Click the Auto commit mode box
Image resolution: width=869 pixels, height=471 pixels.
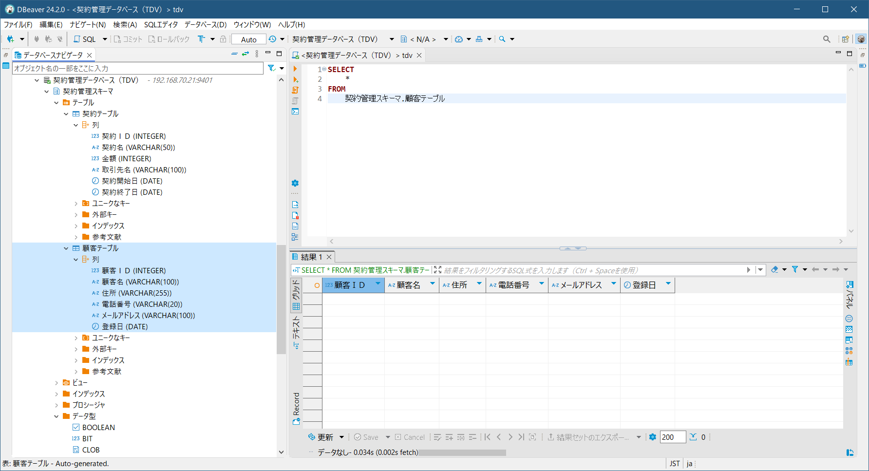tap(248, 39)
